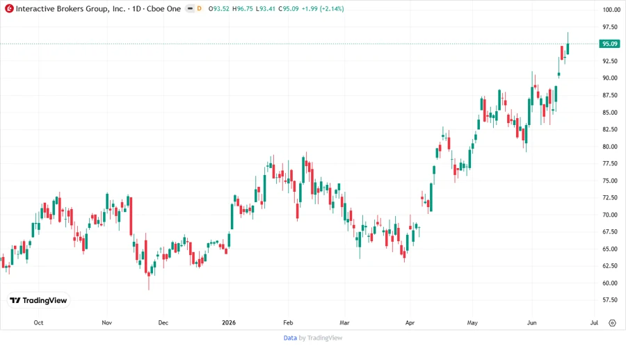Click the Jun time axis label
Image resolution: width=626 pixels, height=346 pixels.
coord(532,323)
